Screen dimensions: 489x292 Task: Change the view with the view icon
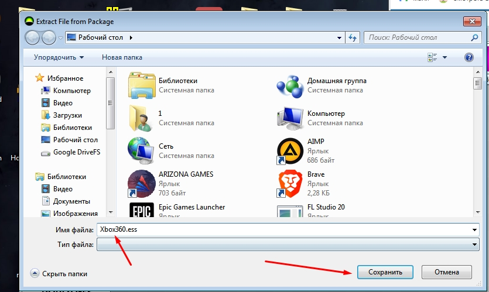[x=432, y=57]
